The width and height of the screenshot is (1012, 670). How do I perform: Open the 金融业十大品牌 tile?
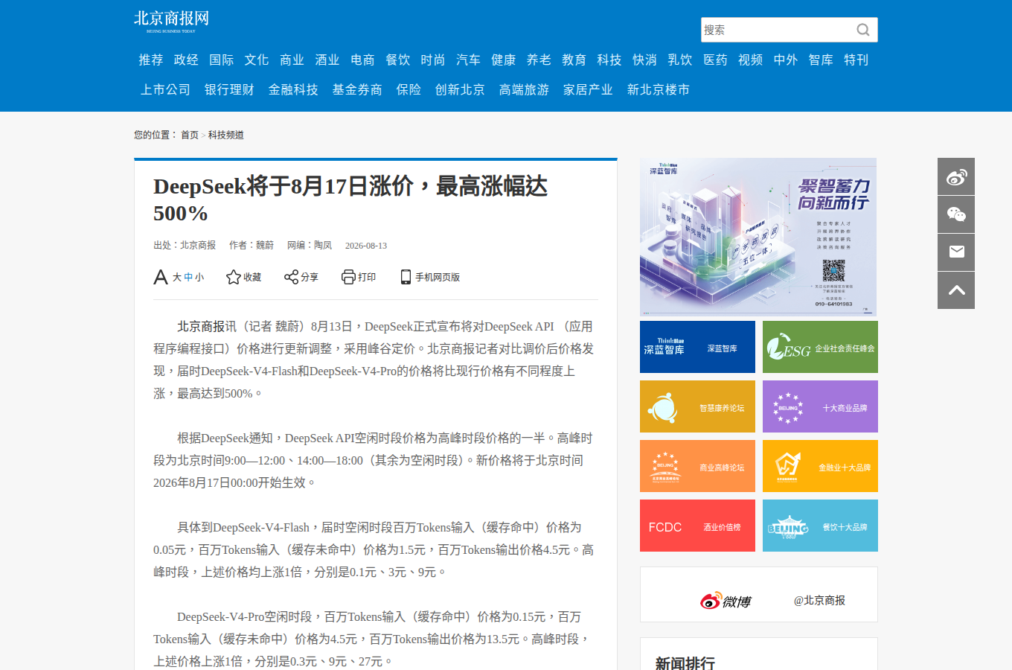pos(820,466)
